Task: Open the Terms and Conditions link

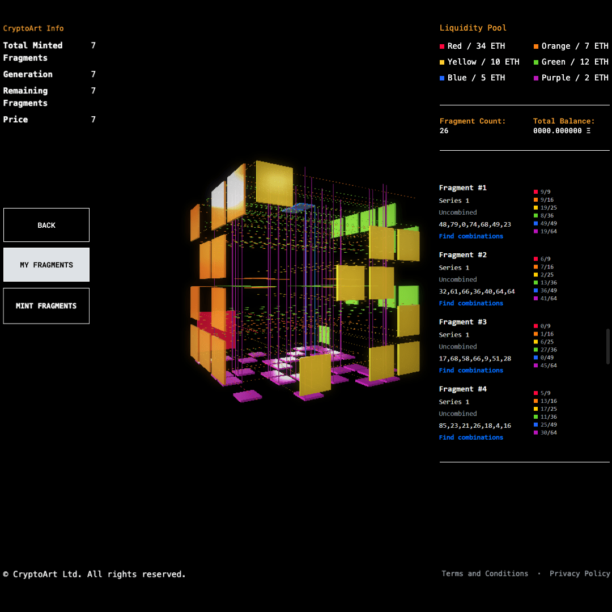Action: [x=484, y=573]
